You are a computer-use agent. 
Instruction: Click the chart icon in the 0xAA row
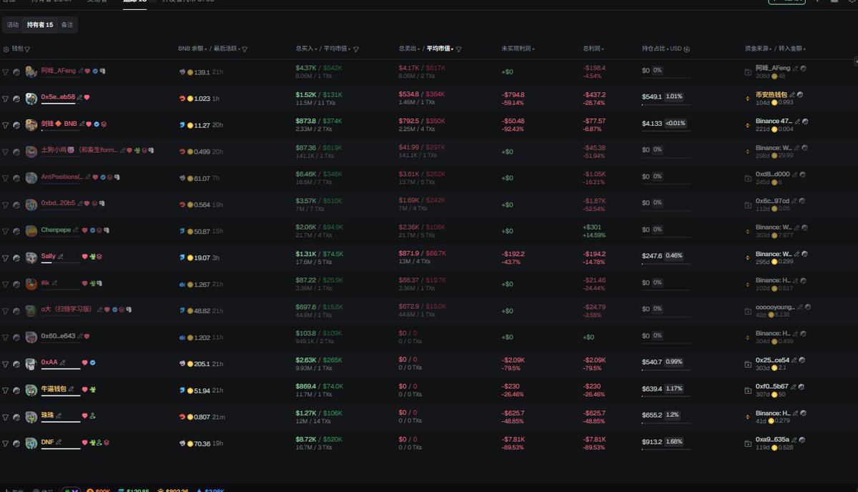pyautogui.click(x=16, y=363)
